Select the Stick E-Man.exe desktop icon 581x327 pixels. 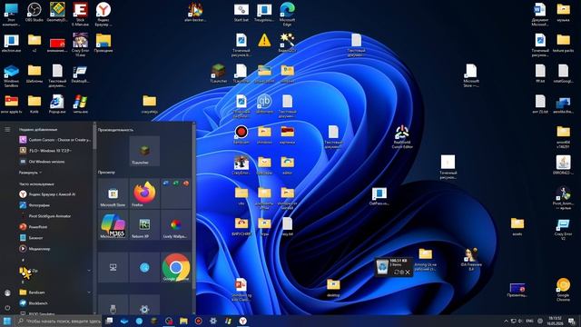pos(81,15)
